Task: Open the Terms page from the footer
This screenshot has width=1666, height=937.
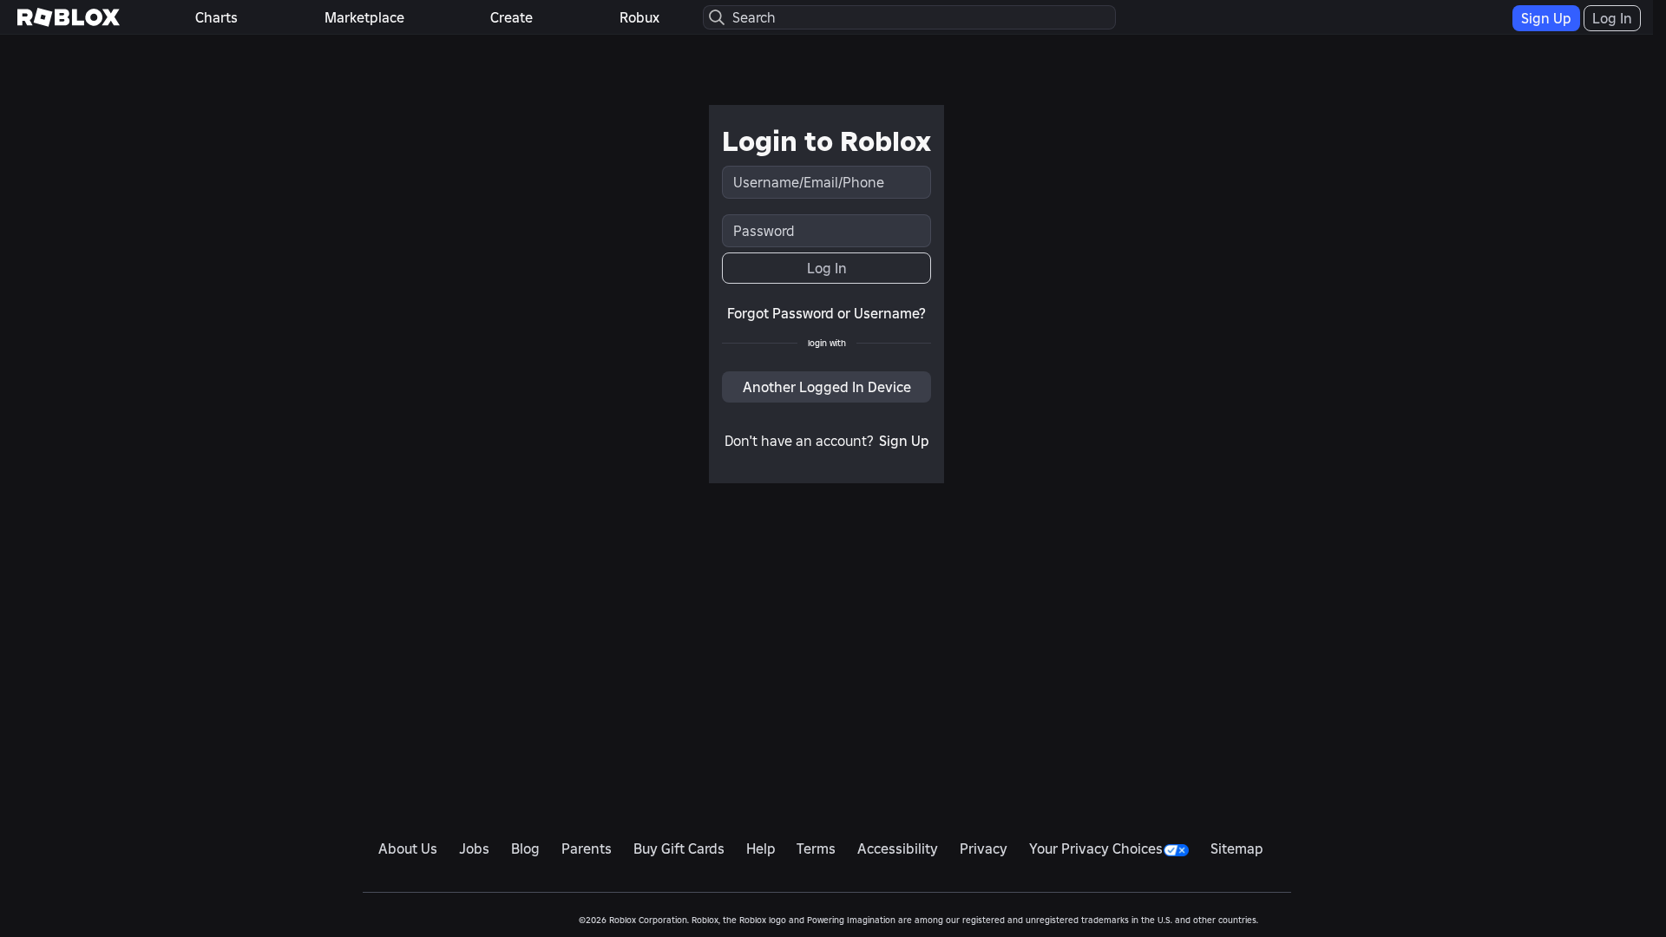Action: click(815, 849)
